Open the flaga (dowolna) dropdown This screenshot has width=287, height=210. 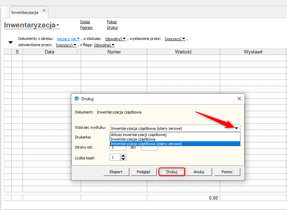point(104,45)
